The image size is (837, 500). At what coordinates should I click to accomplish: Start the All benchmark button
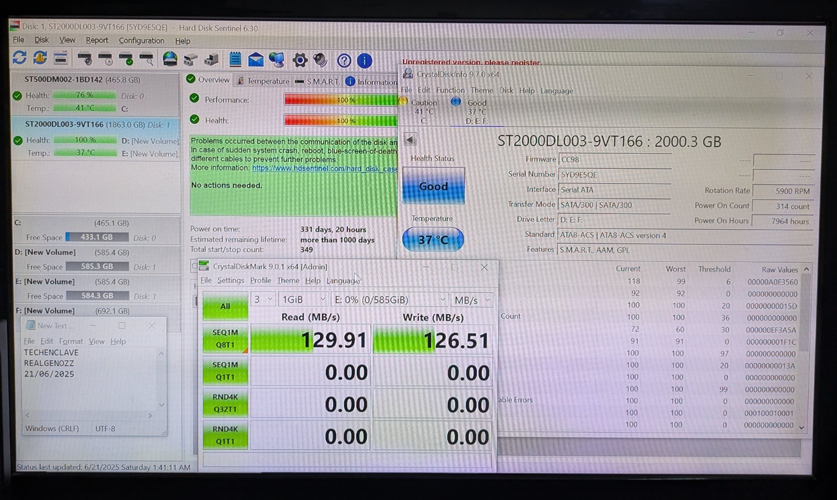225,306
